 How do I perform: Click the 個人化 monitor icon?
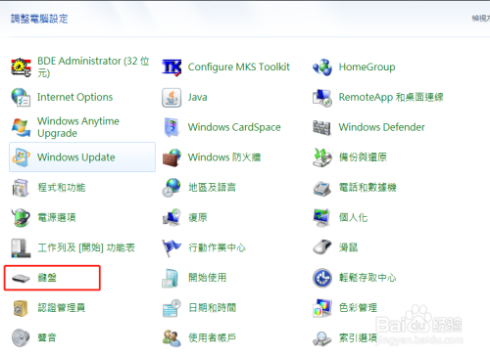322,217
